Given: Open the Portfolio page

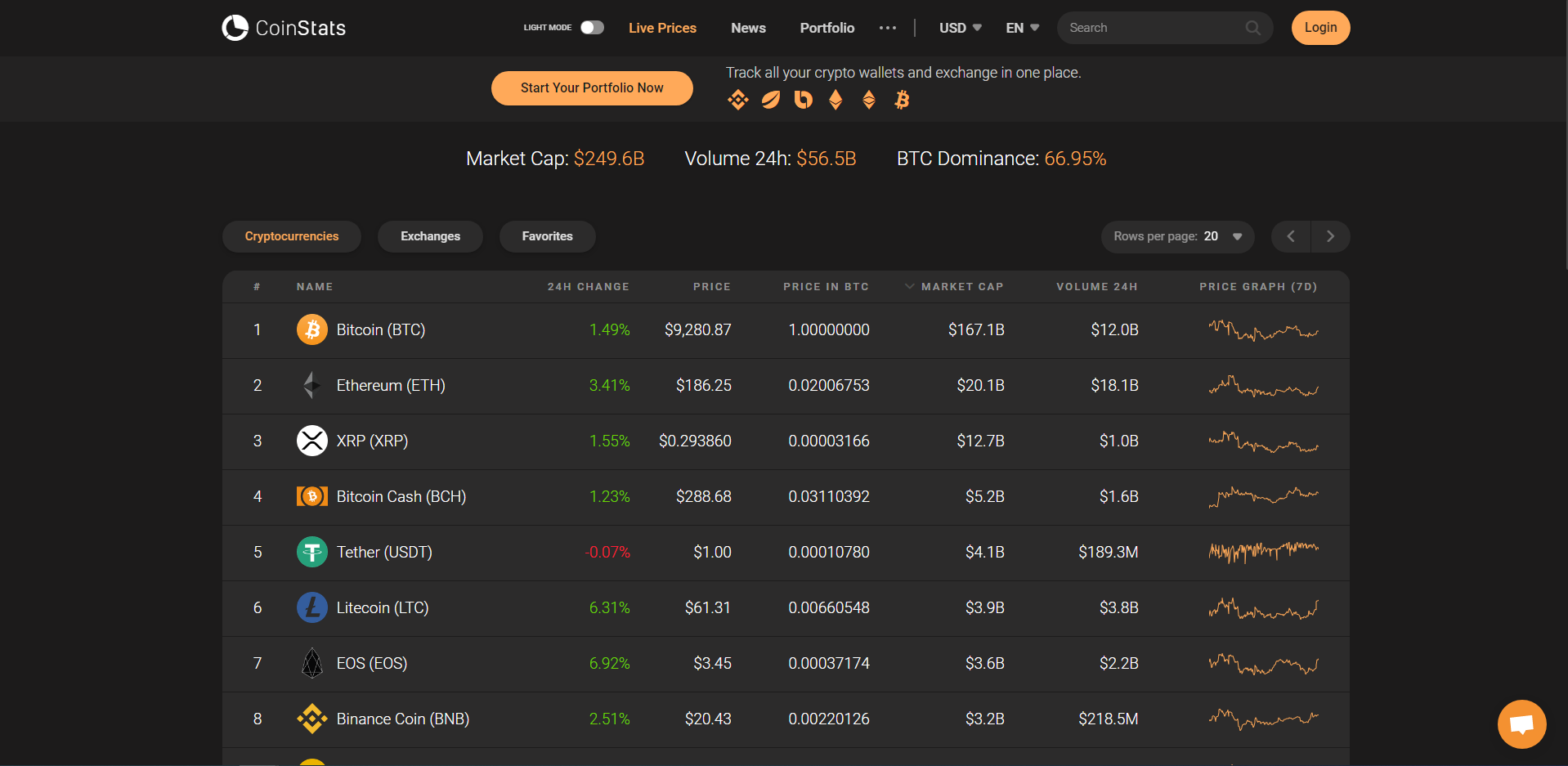Looking at the screenshot, I should [x=827, y=28].
